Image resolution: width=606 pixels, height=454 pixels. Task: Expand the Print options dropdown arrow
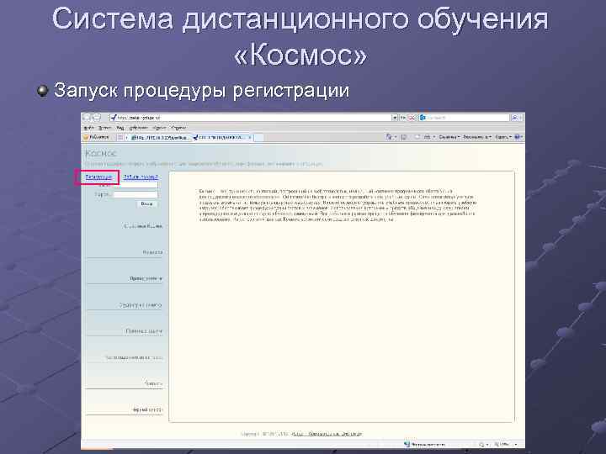[x=434, y=137]
